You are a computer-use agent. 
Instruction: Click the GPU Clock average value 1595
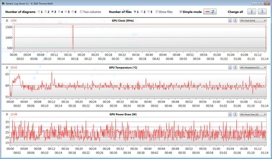(14, 21)
